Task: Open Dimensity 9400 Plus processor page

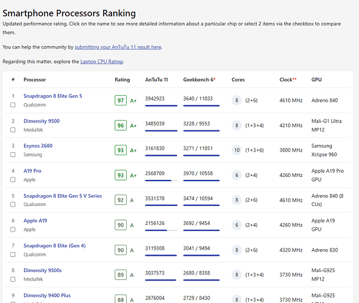Action: pyautogui.click(x=47, y=296)
